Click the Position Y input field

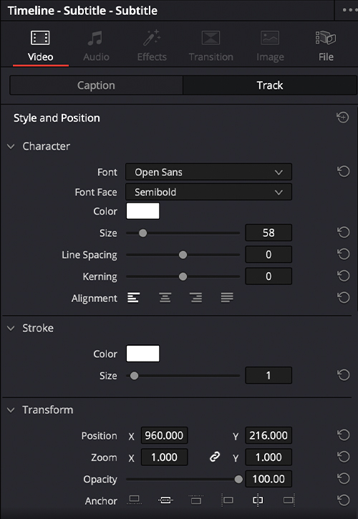(x=268, y=435)
